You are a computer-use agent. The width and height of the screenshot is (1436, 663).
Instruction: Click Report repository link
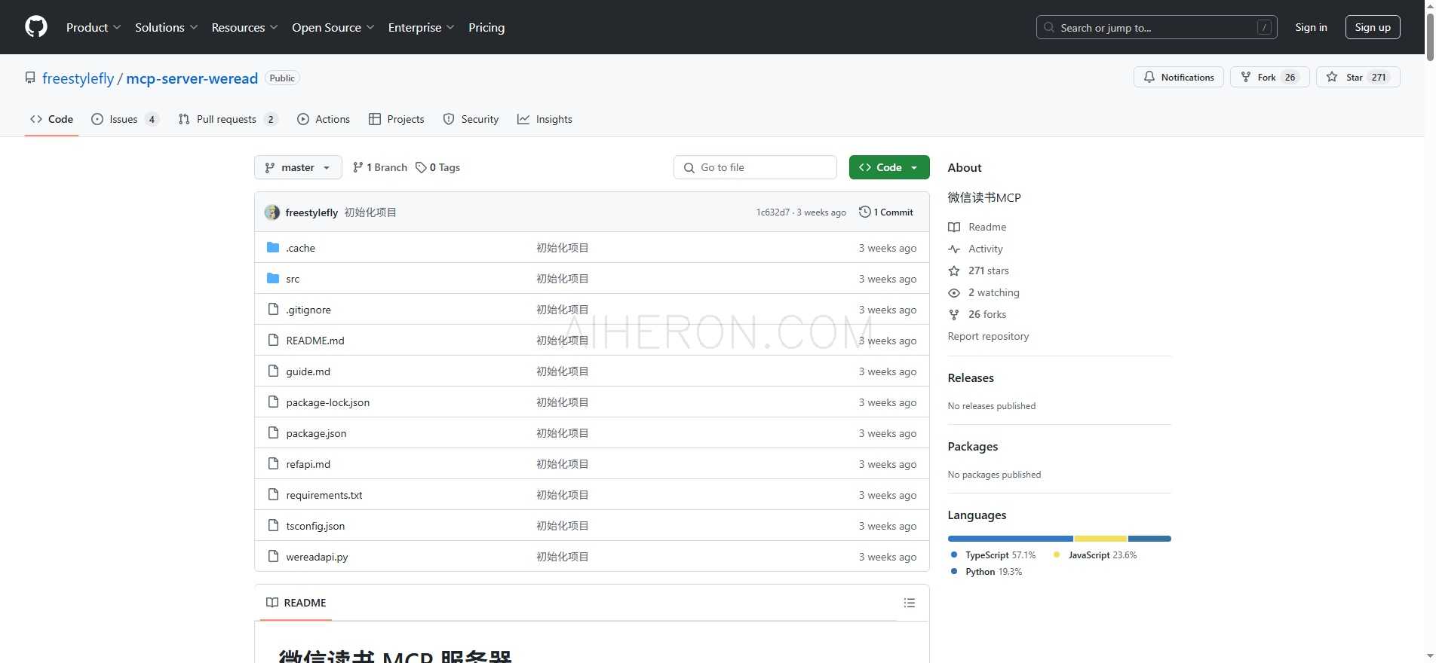988,336
